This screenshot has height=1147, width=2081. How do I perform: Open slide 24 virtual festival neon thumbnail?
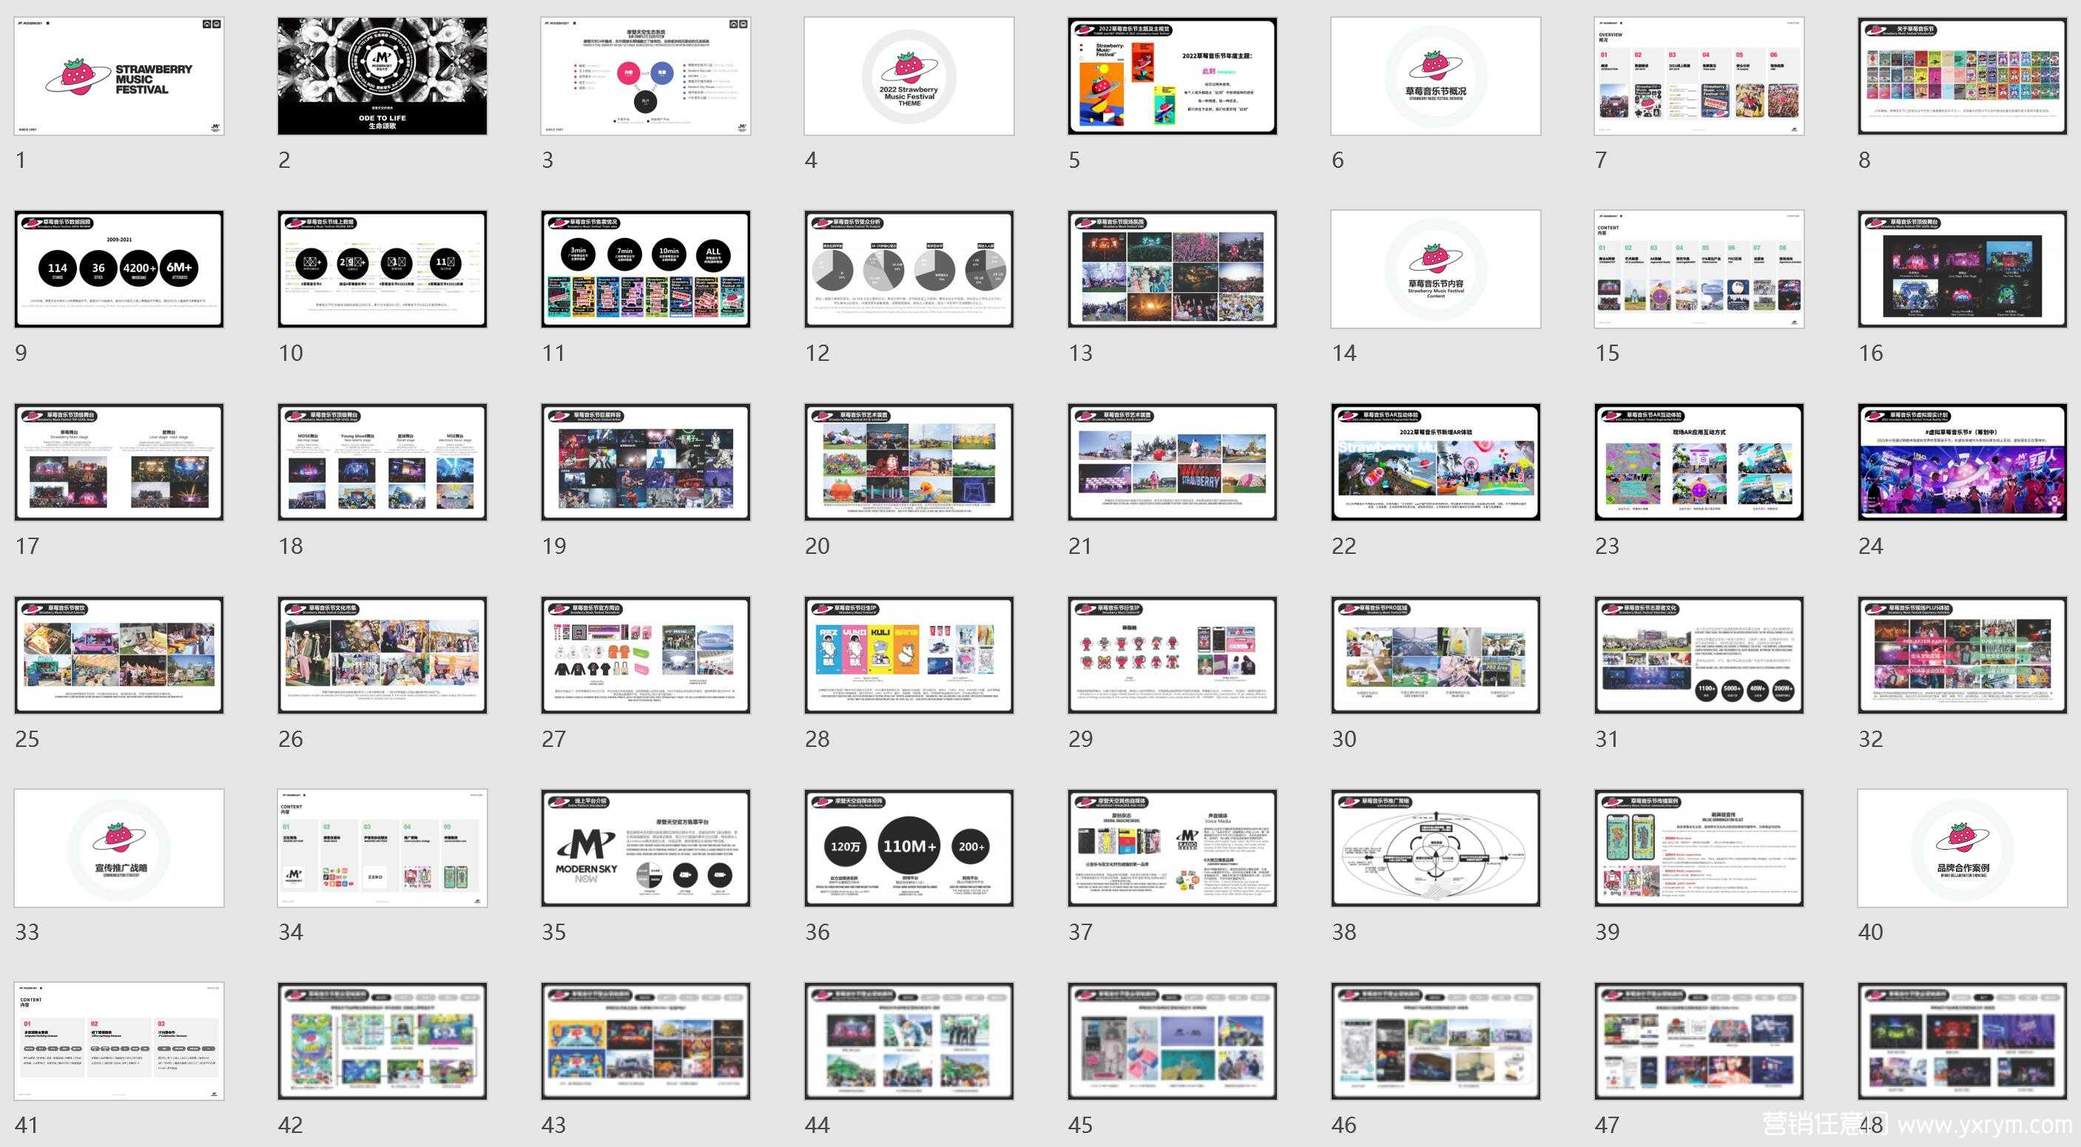(x=1962, y=462)
